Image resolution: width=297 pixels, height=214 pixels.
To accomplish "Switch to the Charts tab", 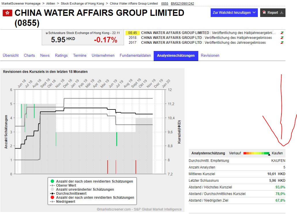I will 29,55.
